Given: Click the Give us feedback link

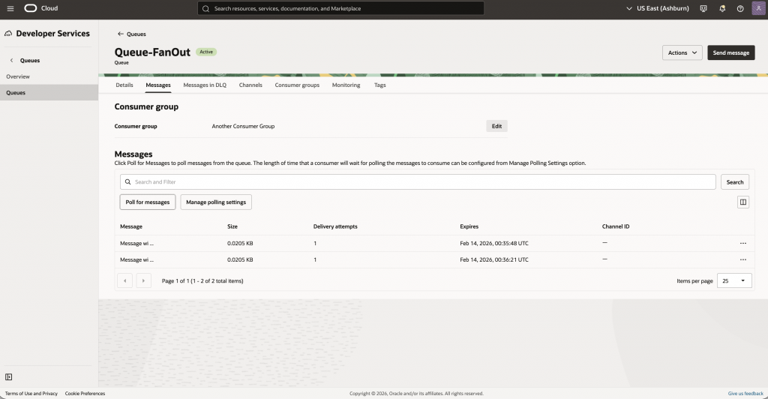Looking at the screenshot, I should 745,393.
